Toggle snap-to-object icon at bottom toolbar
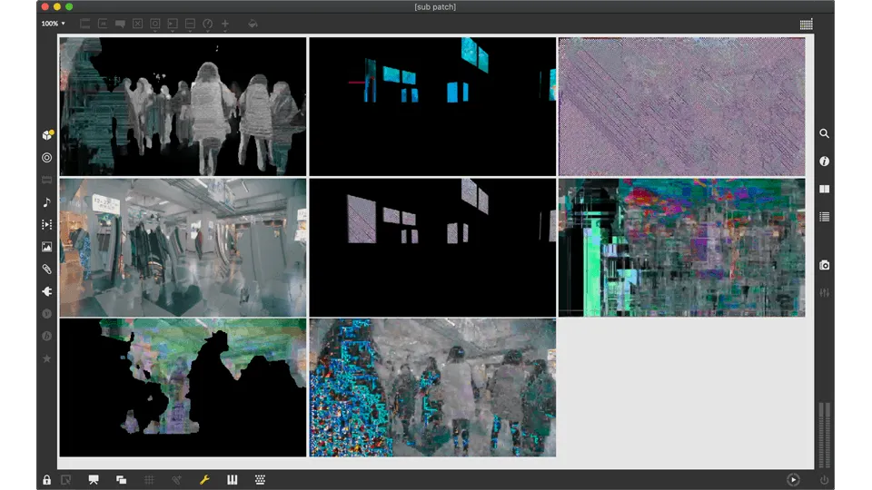The width and height of the screenshot is (872, 490). (x=176, y=480)
